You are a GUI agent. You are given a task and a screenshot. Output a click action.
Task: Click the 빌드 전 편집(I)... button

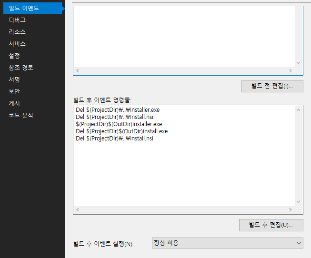point(272,86)
